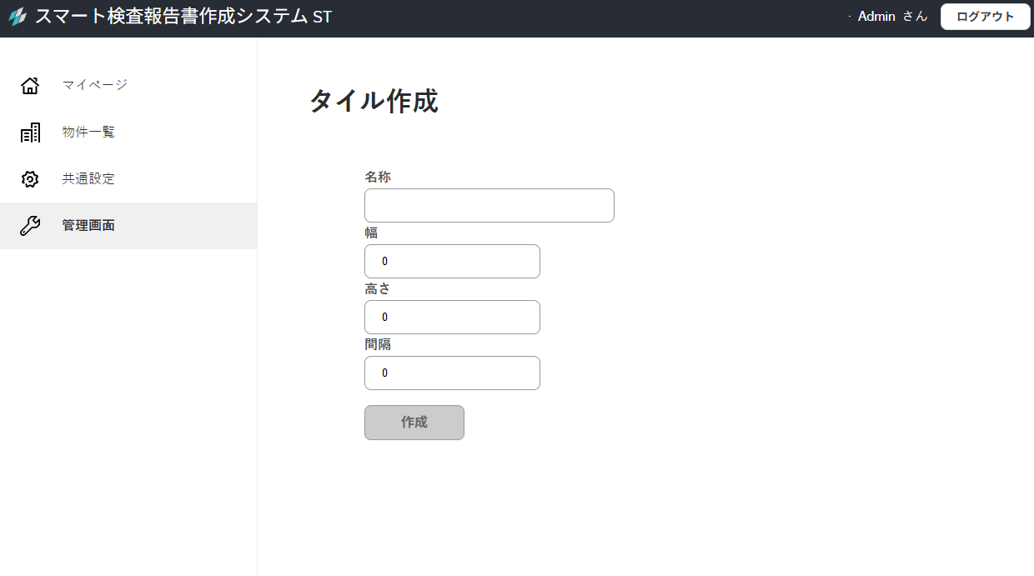
Task: Click into the 高さ number field
Action: (452, 318)
